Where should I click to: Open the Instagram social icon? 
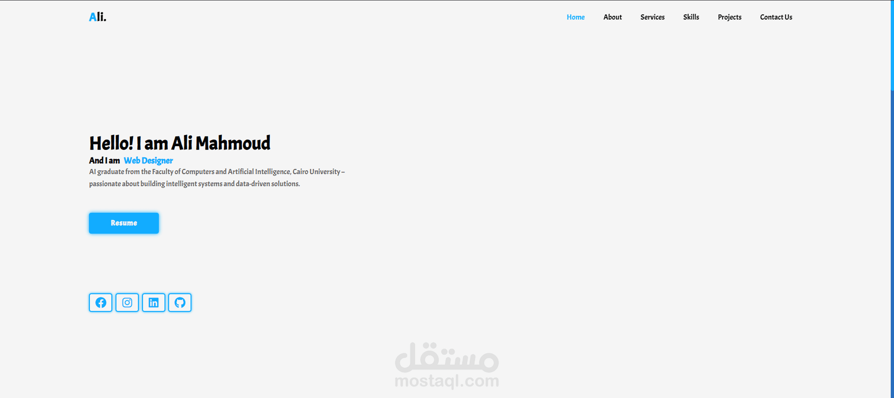tap(127, 303)
